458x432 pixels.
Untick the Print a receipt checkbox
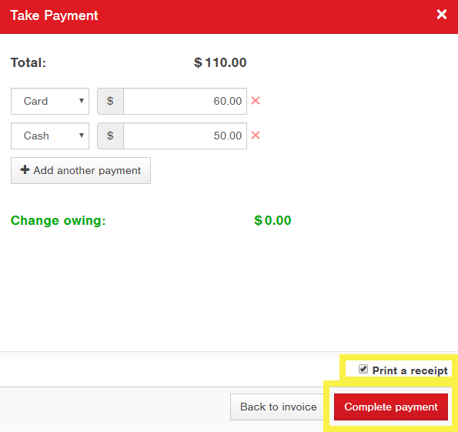pos(363,369)
